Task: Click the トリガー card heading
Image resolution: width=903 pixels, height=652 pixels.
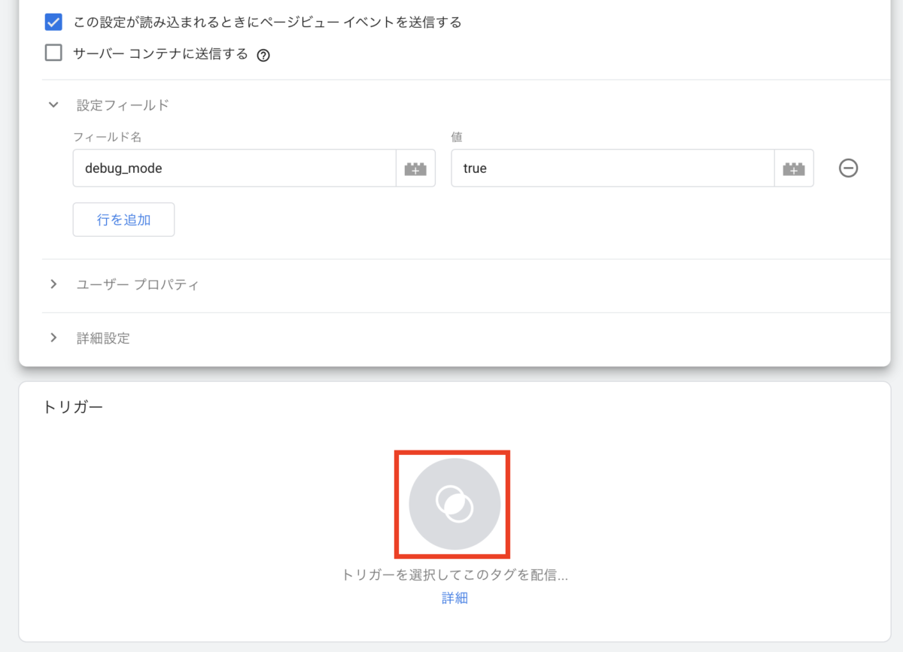Action: click(72, 407)
